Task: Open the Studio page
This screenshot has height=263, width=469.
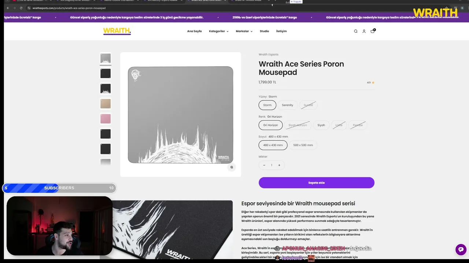Action: [265, 31]
